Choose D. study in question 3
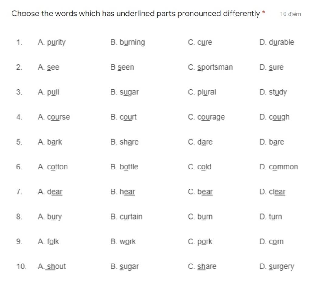311x283 pixels. pos(273,92)
